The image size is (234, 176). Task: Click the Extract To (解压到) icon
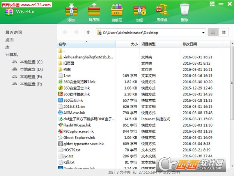tap(94, 11)
